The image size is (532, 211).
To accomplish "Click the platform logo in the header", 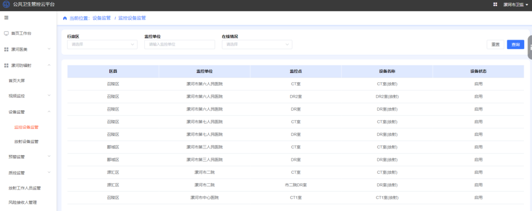I will [6, 4].
